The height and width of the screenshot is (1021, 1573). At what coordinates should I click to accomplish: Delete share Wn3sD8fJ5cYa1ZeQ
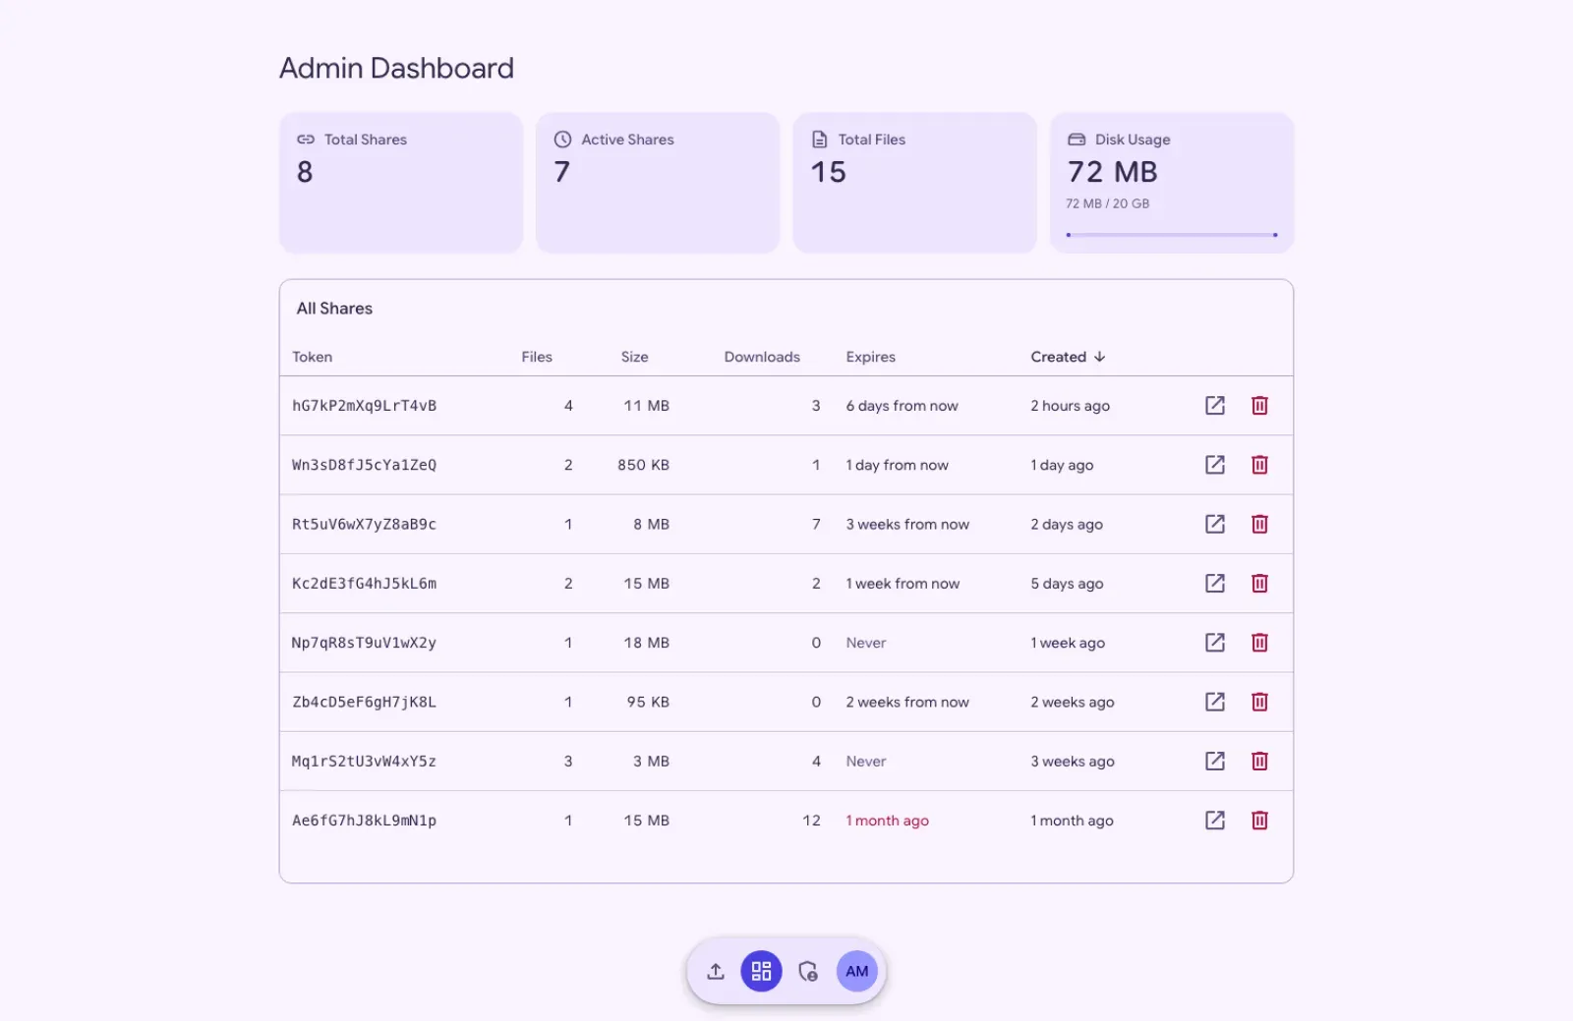[x=1259, y=465]
